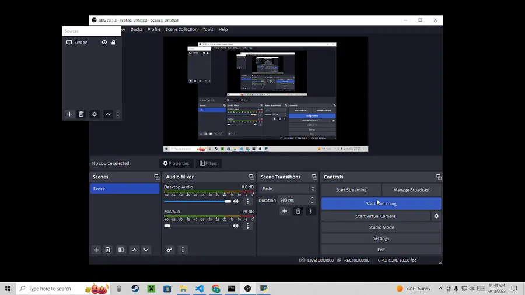Toggle lock on Screen source
The height and width of the screenshot is (295, 525).
[x=114, y=43]
